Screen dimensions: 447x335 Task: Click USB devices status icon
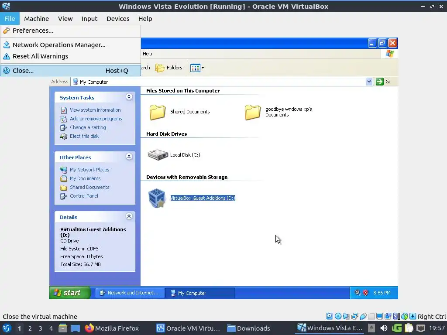(x=363, y=316)
